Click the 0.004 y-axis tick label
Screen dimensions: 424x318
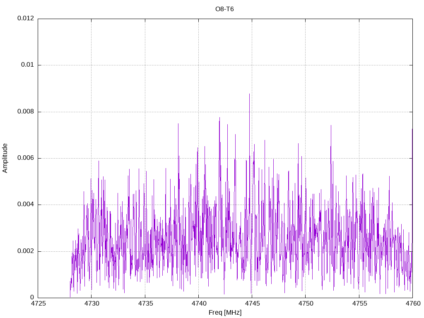[x=26, y=205]
